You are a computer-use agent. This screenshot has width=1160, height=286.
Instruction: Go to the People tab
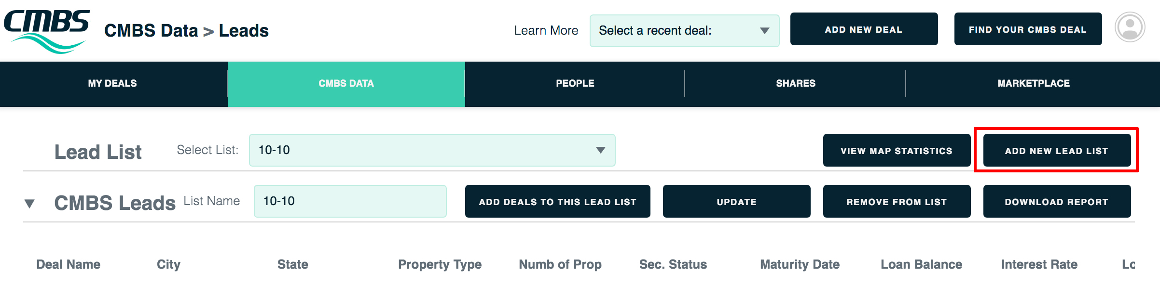pos(575,84)
